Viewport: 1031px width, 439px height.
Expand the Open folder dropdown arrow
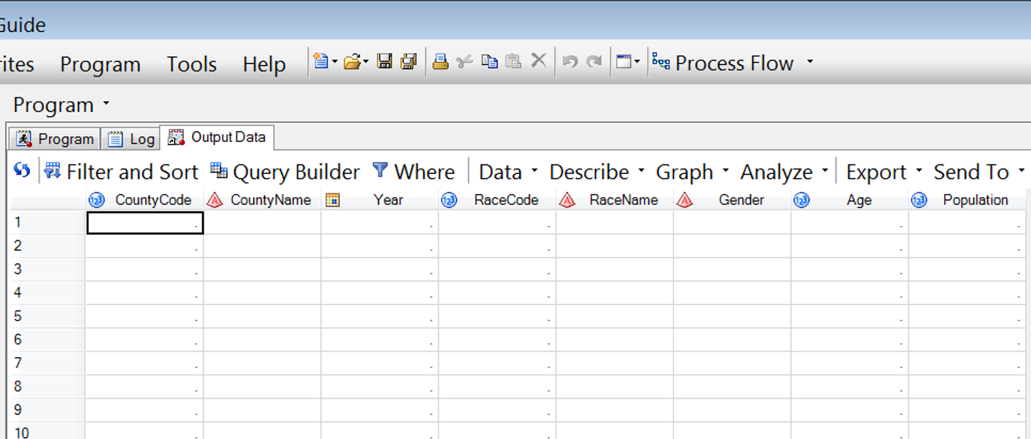(366, 62)
